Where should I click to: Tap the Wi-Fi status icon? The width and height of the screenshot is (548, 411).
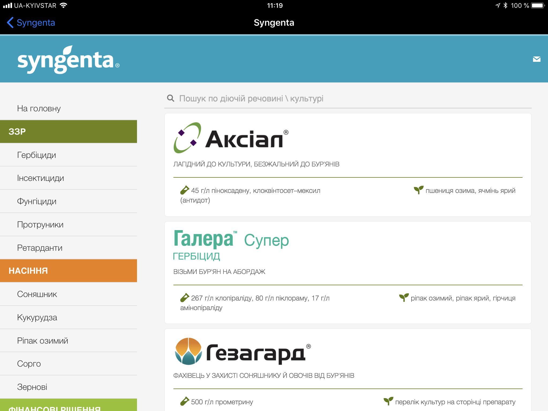click(63, 5)
